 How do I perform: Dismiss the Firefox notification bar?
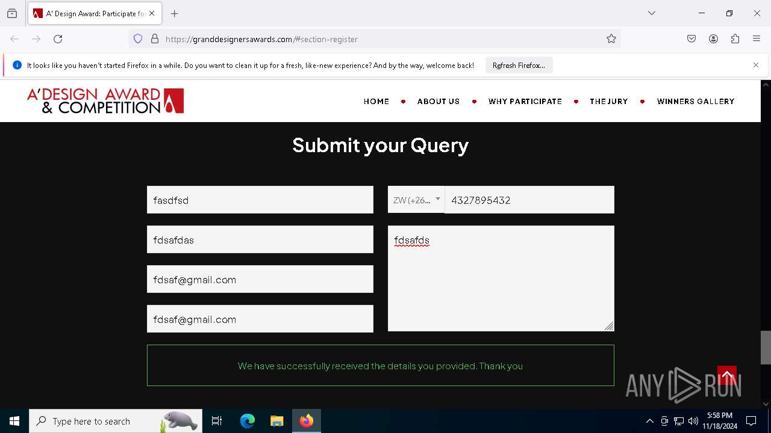[756, 65]
